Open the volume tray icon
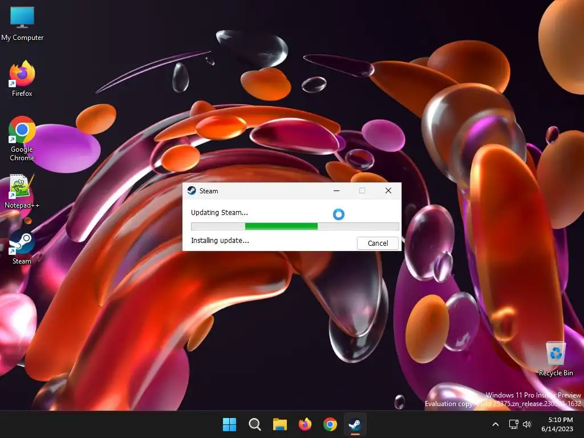The image size is (584, 438). coord(526,424)
